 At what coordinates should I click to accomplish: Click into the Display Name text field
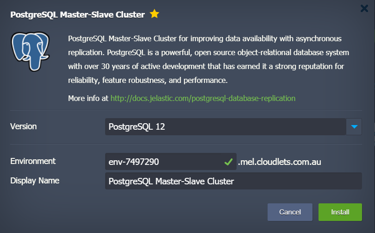point(233,181)
